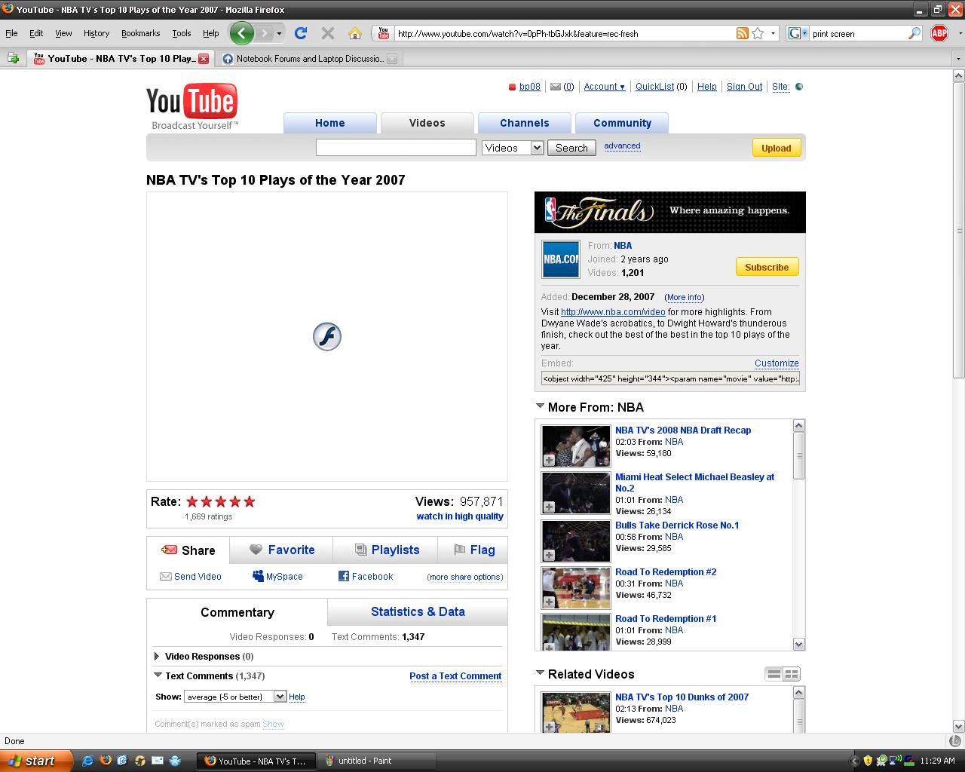Open the History menu
The width and height of the screenshot is (965, 772).
[96, 33]
